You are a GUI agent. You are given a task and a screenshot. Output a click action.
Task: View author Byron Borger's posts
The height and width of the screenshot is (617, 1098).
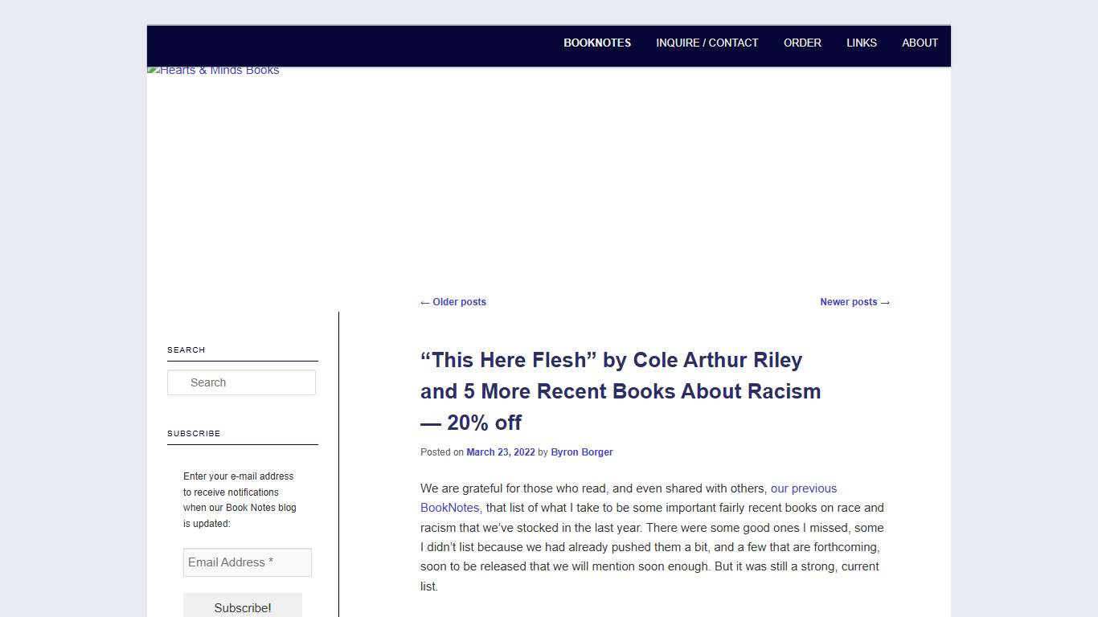coord(581,452)
